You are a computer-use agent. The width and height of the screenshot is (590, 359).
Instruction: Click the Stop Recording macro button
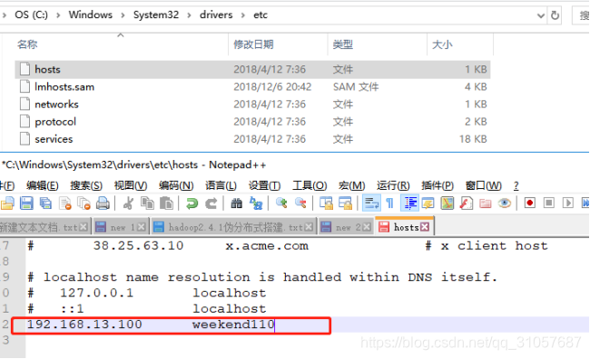click(549, 204)
